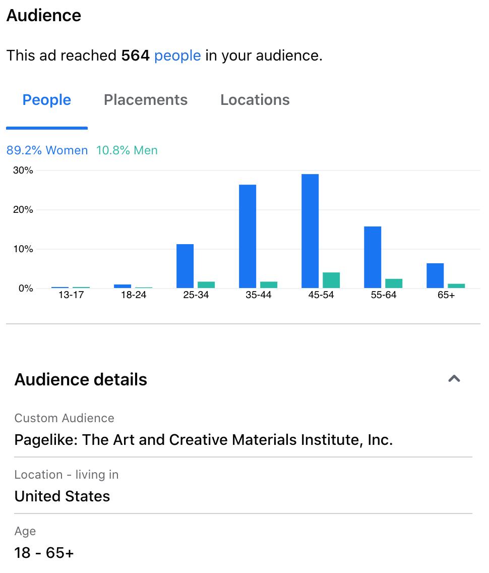Click the women bar for 35-44
The width and height of the screenshot is (489, 573).
click(248, 237)
